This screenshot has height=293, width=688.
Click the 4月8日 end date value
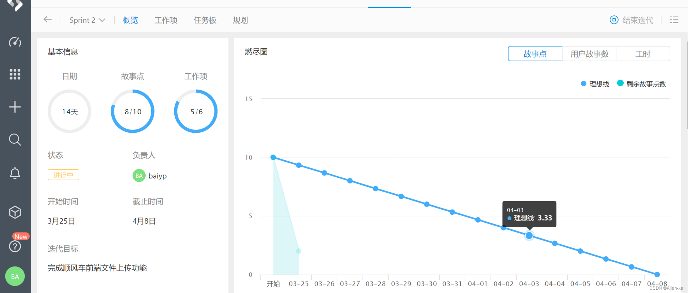pyautogui.click(x=144, y=221)
